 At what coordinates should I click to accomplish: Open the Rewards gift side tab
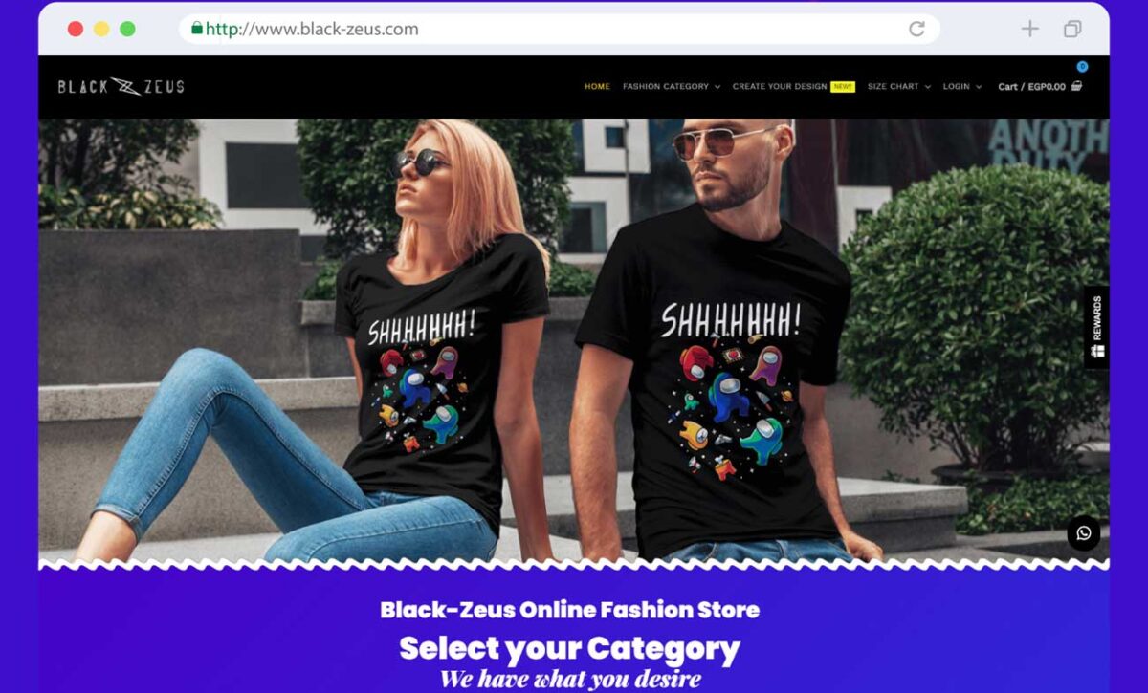coord(1096,327)
